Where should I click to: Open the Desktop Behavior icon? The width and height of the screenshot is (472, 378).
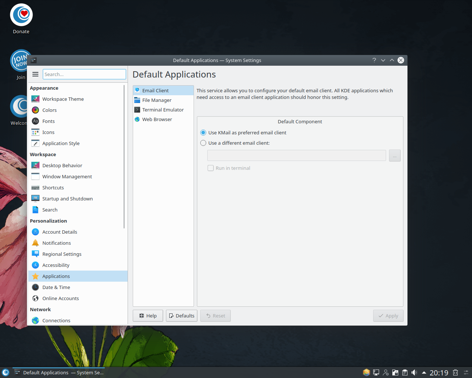35,165
